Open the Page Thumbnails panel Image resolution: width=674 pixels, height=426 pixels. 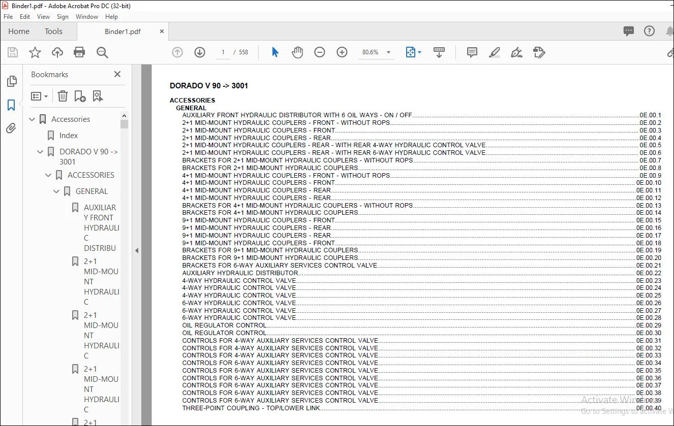click(x=11, y=81)
